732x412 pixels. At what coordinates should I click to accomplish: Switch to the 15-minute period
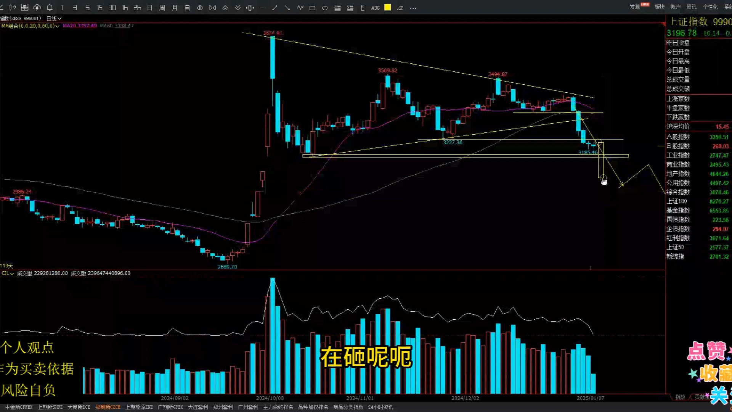[x=100, y=8]
